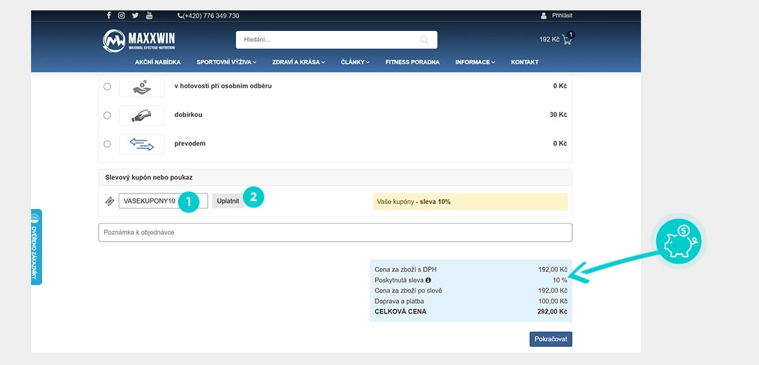Open the YouTube icon in top bar
The height and width of the screenshot is (365, 759).
tap(149, 15)
